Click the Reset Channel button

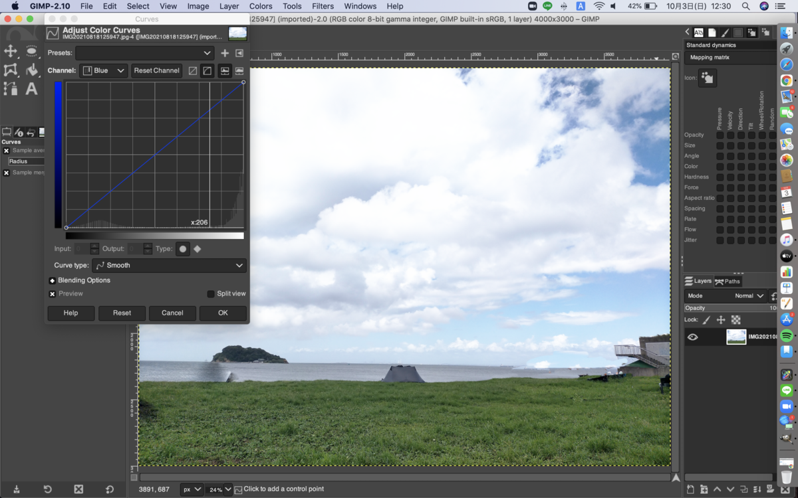coord(157,70)
